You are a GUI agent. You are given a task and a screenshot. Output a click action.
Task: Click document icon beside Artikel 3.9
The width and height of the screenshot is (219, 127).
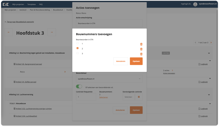[x=15, y=82]
